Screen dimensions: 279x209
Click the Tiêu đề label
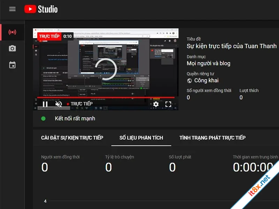[194, 39]
